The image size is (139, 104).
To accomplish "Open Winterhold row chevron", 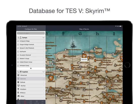I will pyautogui.click(x=44, y=75).
